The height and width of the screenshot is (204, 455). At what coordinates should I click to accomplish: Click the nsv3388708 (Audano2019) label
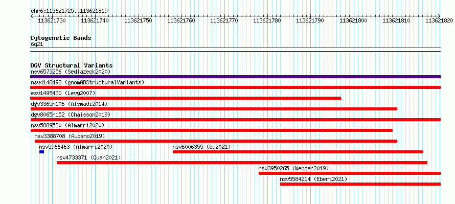(70, 136)
